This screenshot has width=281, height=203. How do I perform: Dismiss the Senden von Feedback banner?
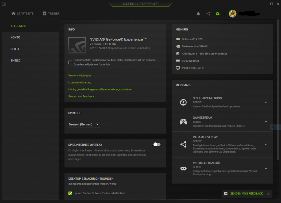pyautogui.click(x=268, y=194)
